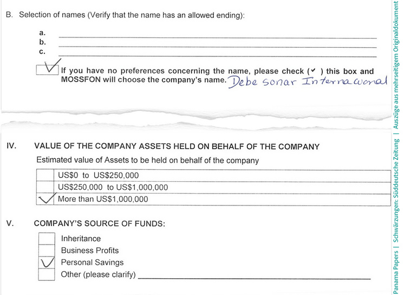Click the More than US$1,000,000 label
The height and width of the screenshot is (295, 404).
(103, 199)
